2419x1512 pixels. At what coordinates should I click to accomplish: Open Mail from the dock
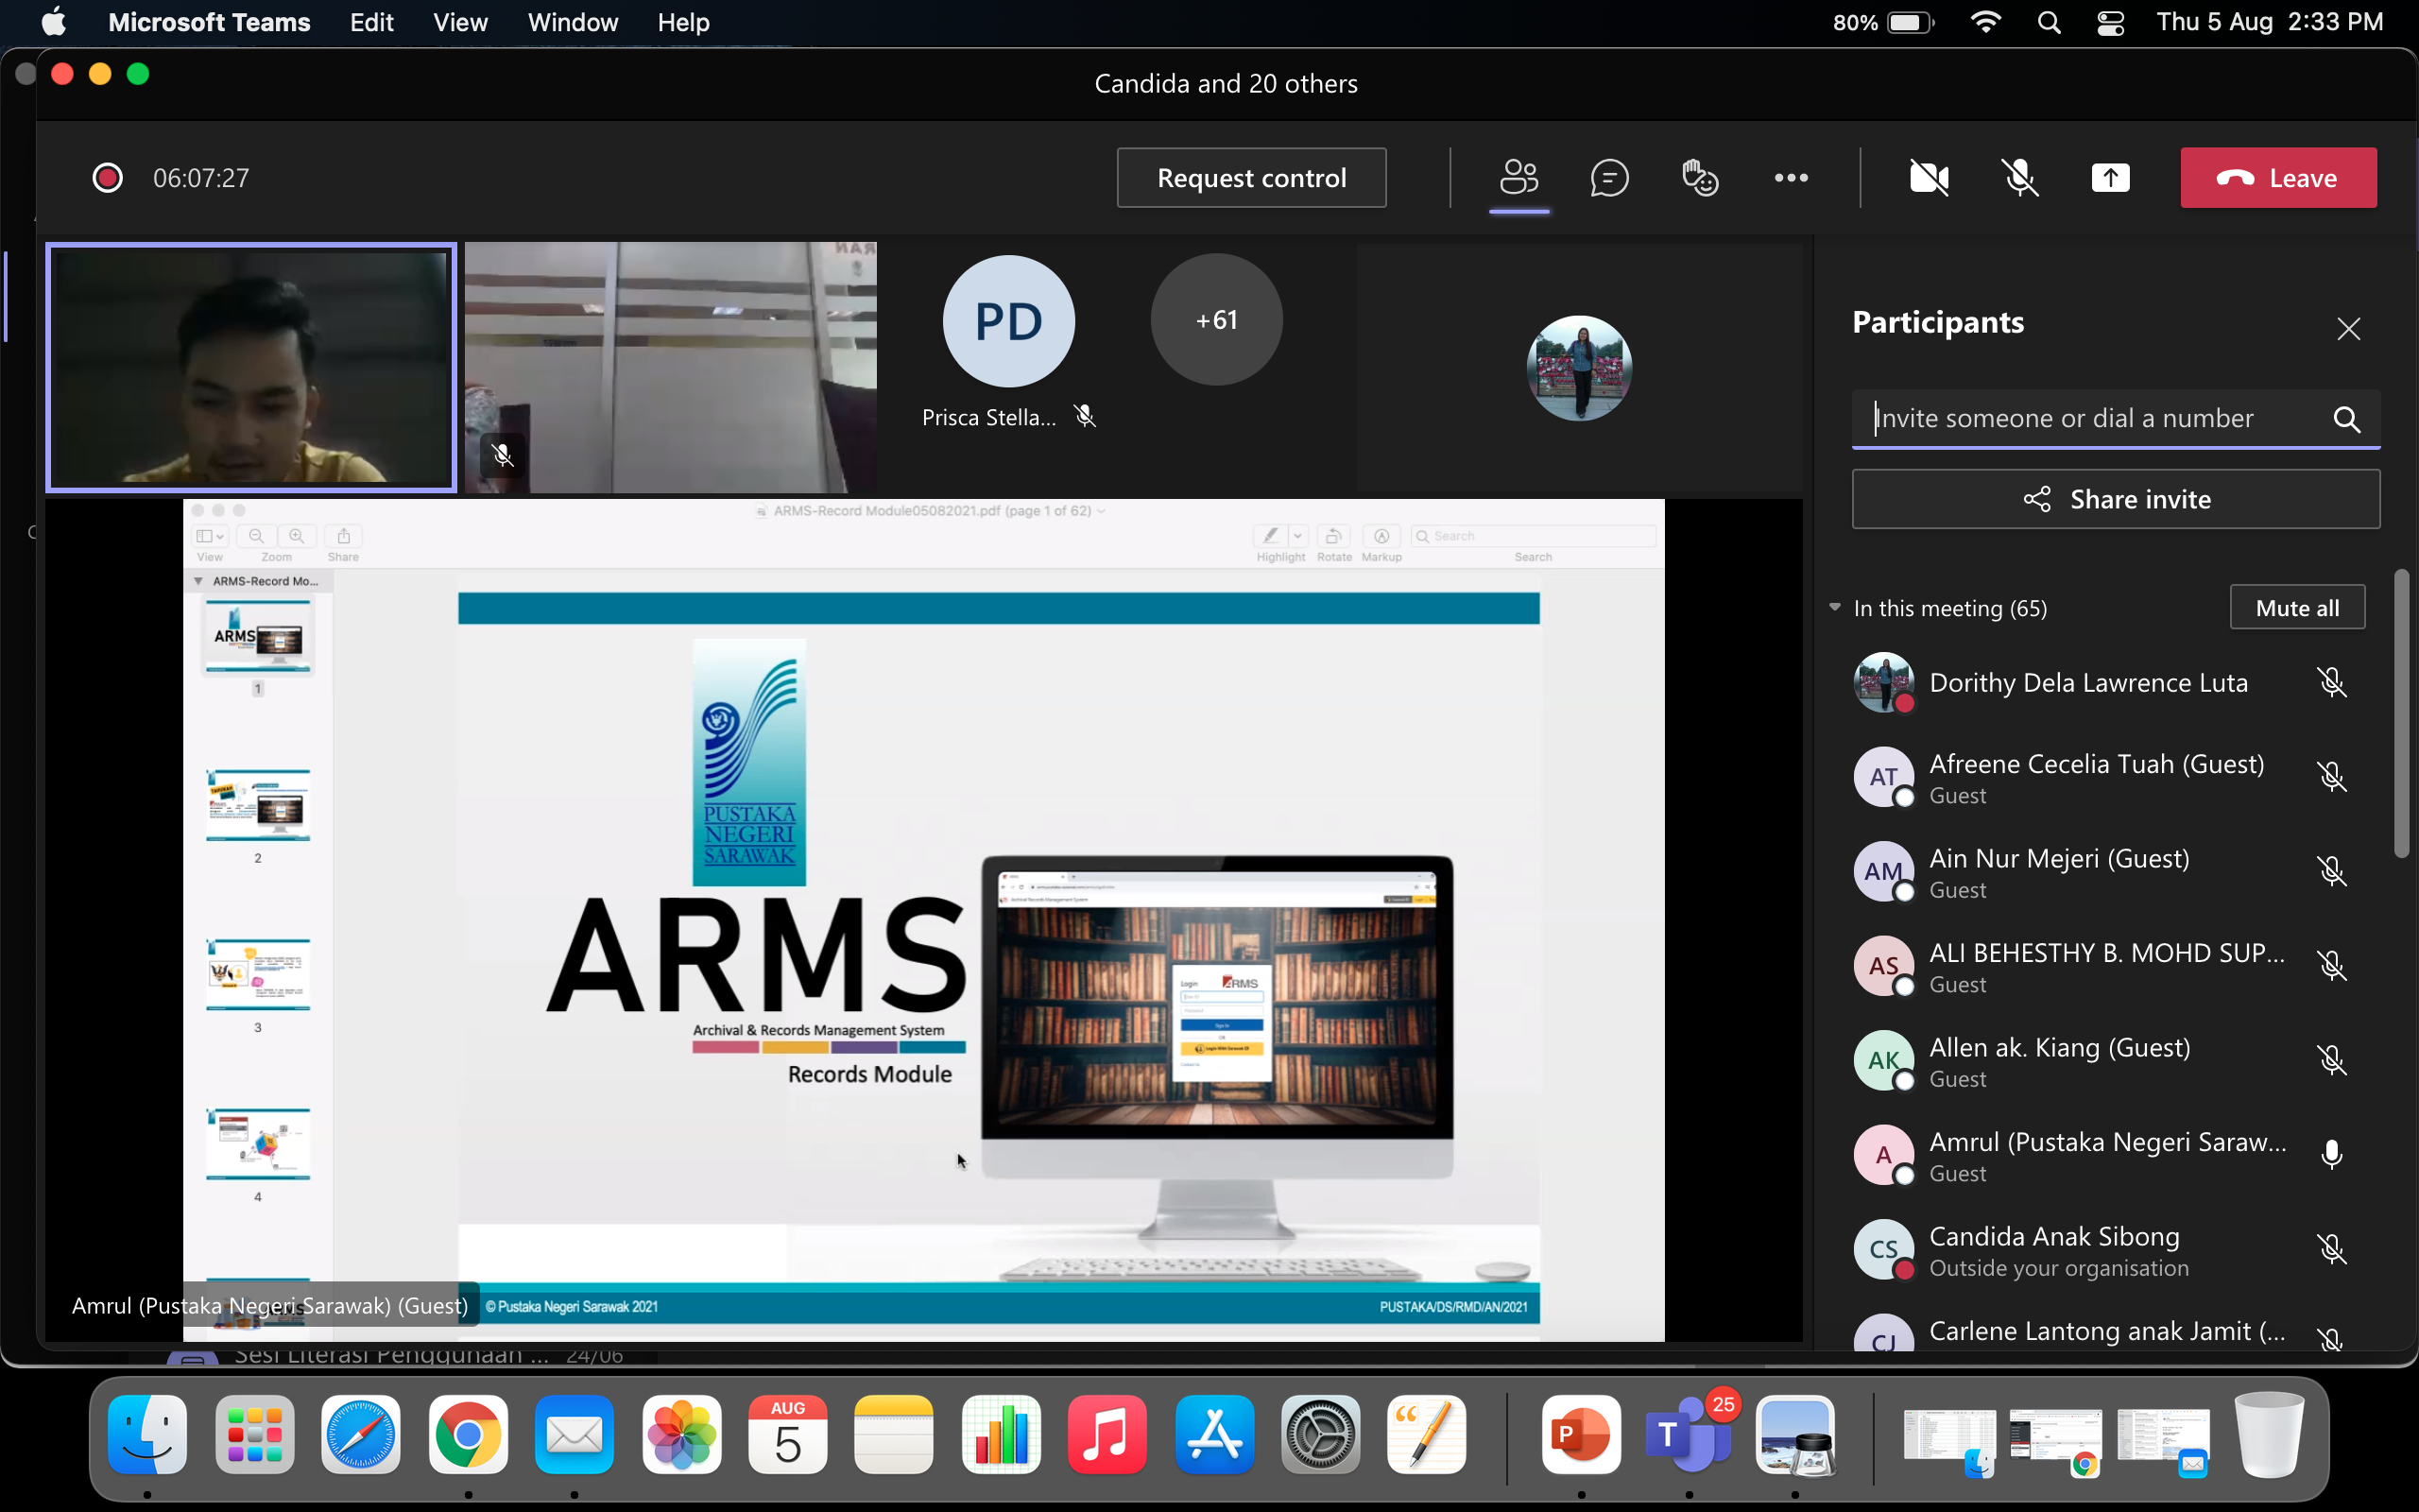(x=574, y=1435)
